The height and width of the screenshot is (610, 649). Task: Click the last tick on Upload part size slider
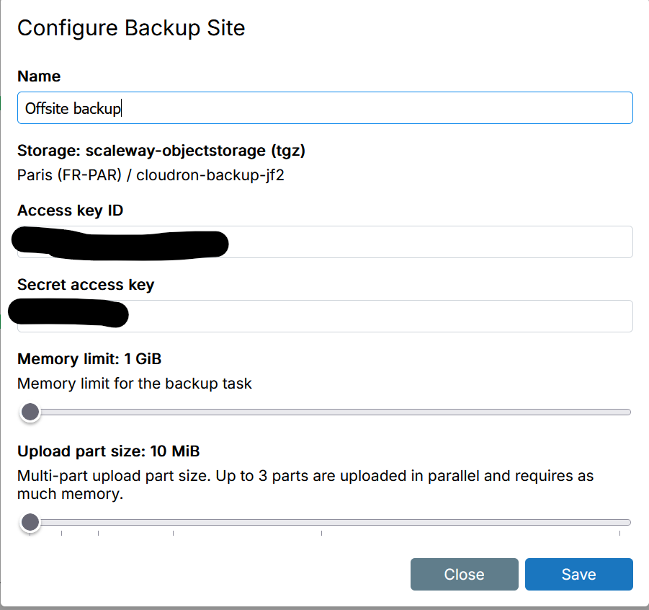619,534
